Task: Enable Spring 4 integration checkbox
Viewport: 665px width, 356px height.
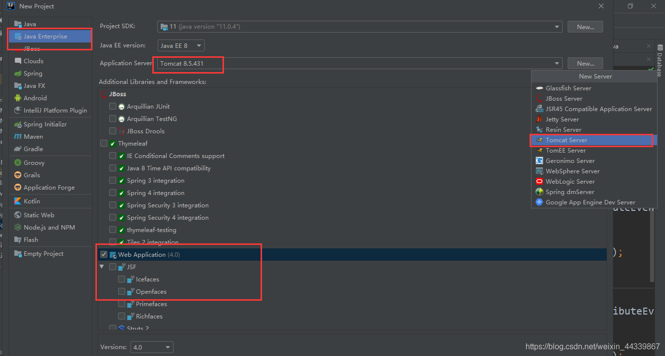Action: (x=113, y=193)
